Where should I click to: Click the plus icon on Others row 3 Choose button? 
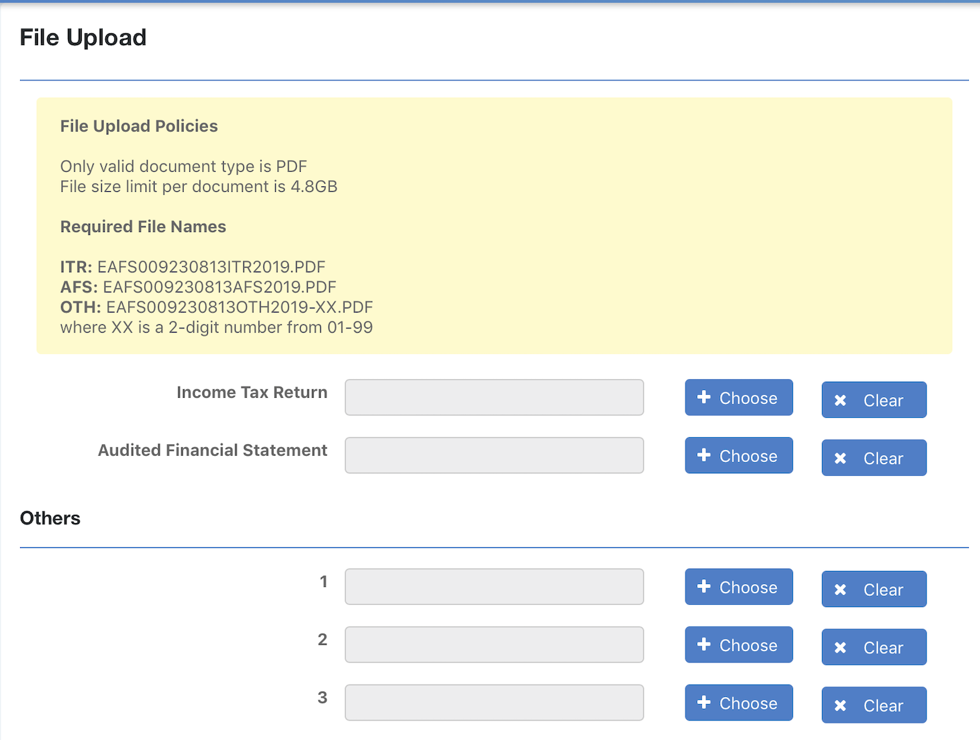703,703
